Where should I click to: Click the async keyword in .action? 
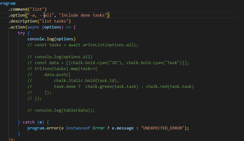(34, 27)
